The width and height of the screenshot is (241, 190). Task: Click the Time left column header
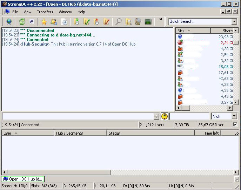click(208, 133)
